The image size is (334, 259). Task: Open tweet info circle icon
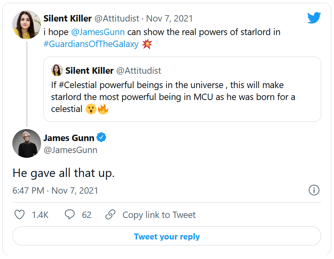[314, 190]
